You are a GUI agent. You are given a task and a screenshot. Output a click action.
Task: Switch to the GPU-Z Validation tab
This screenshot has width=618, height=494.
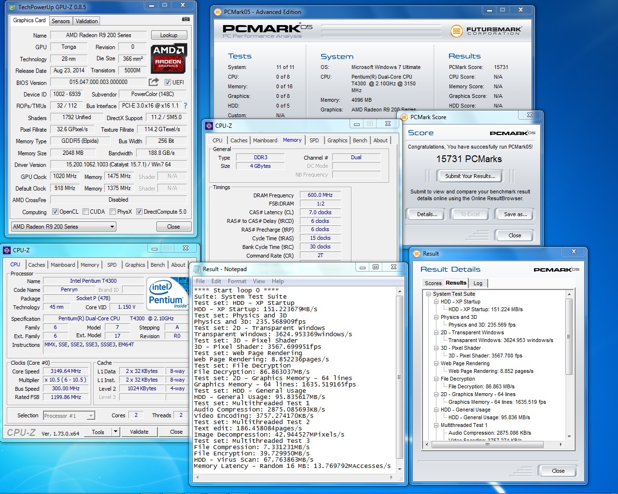tap(87, 21)
